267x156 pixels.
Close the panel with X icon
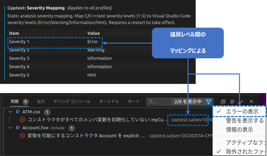coord(251,101)
